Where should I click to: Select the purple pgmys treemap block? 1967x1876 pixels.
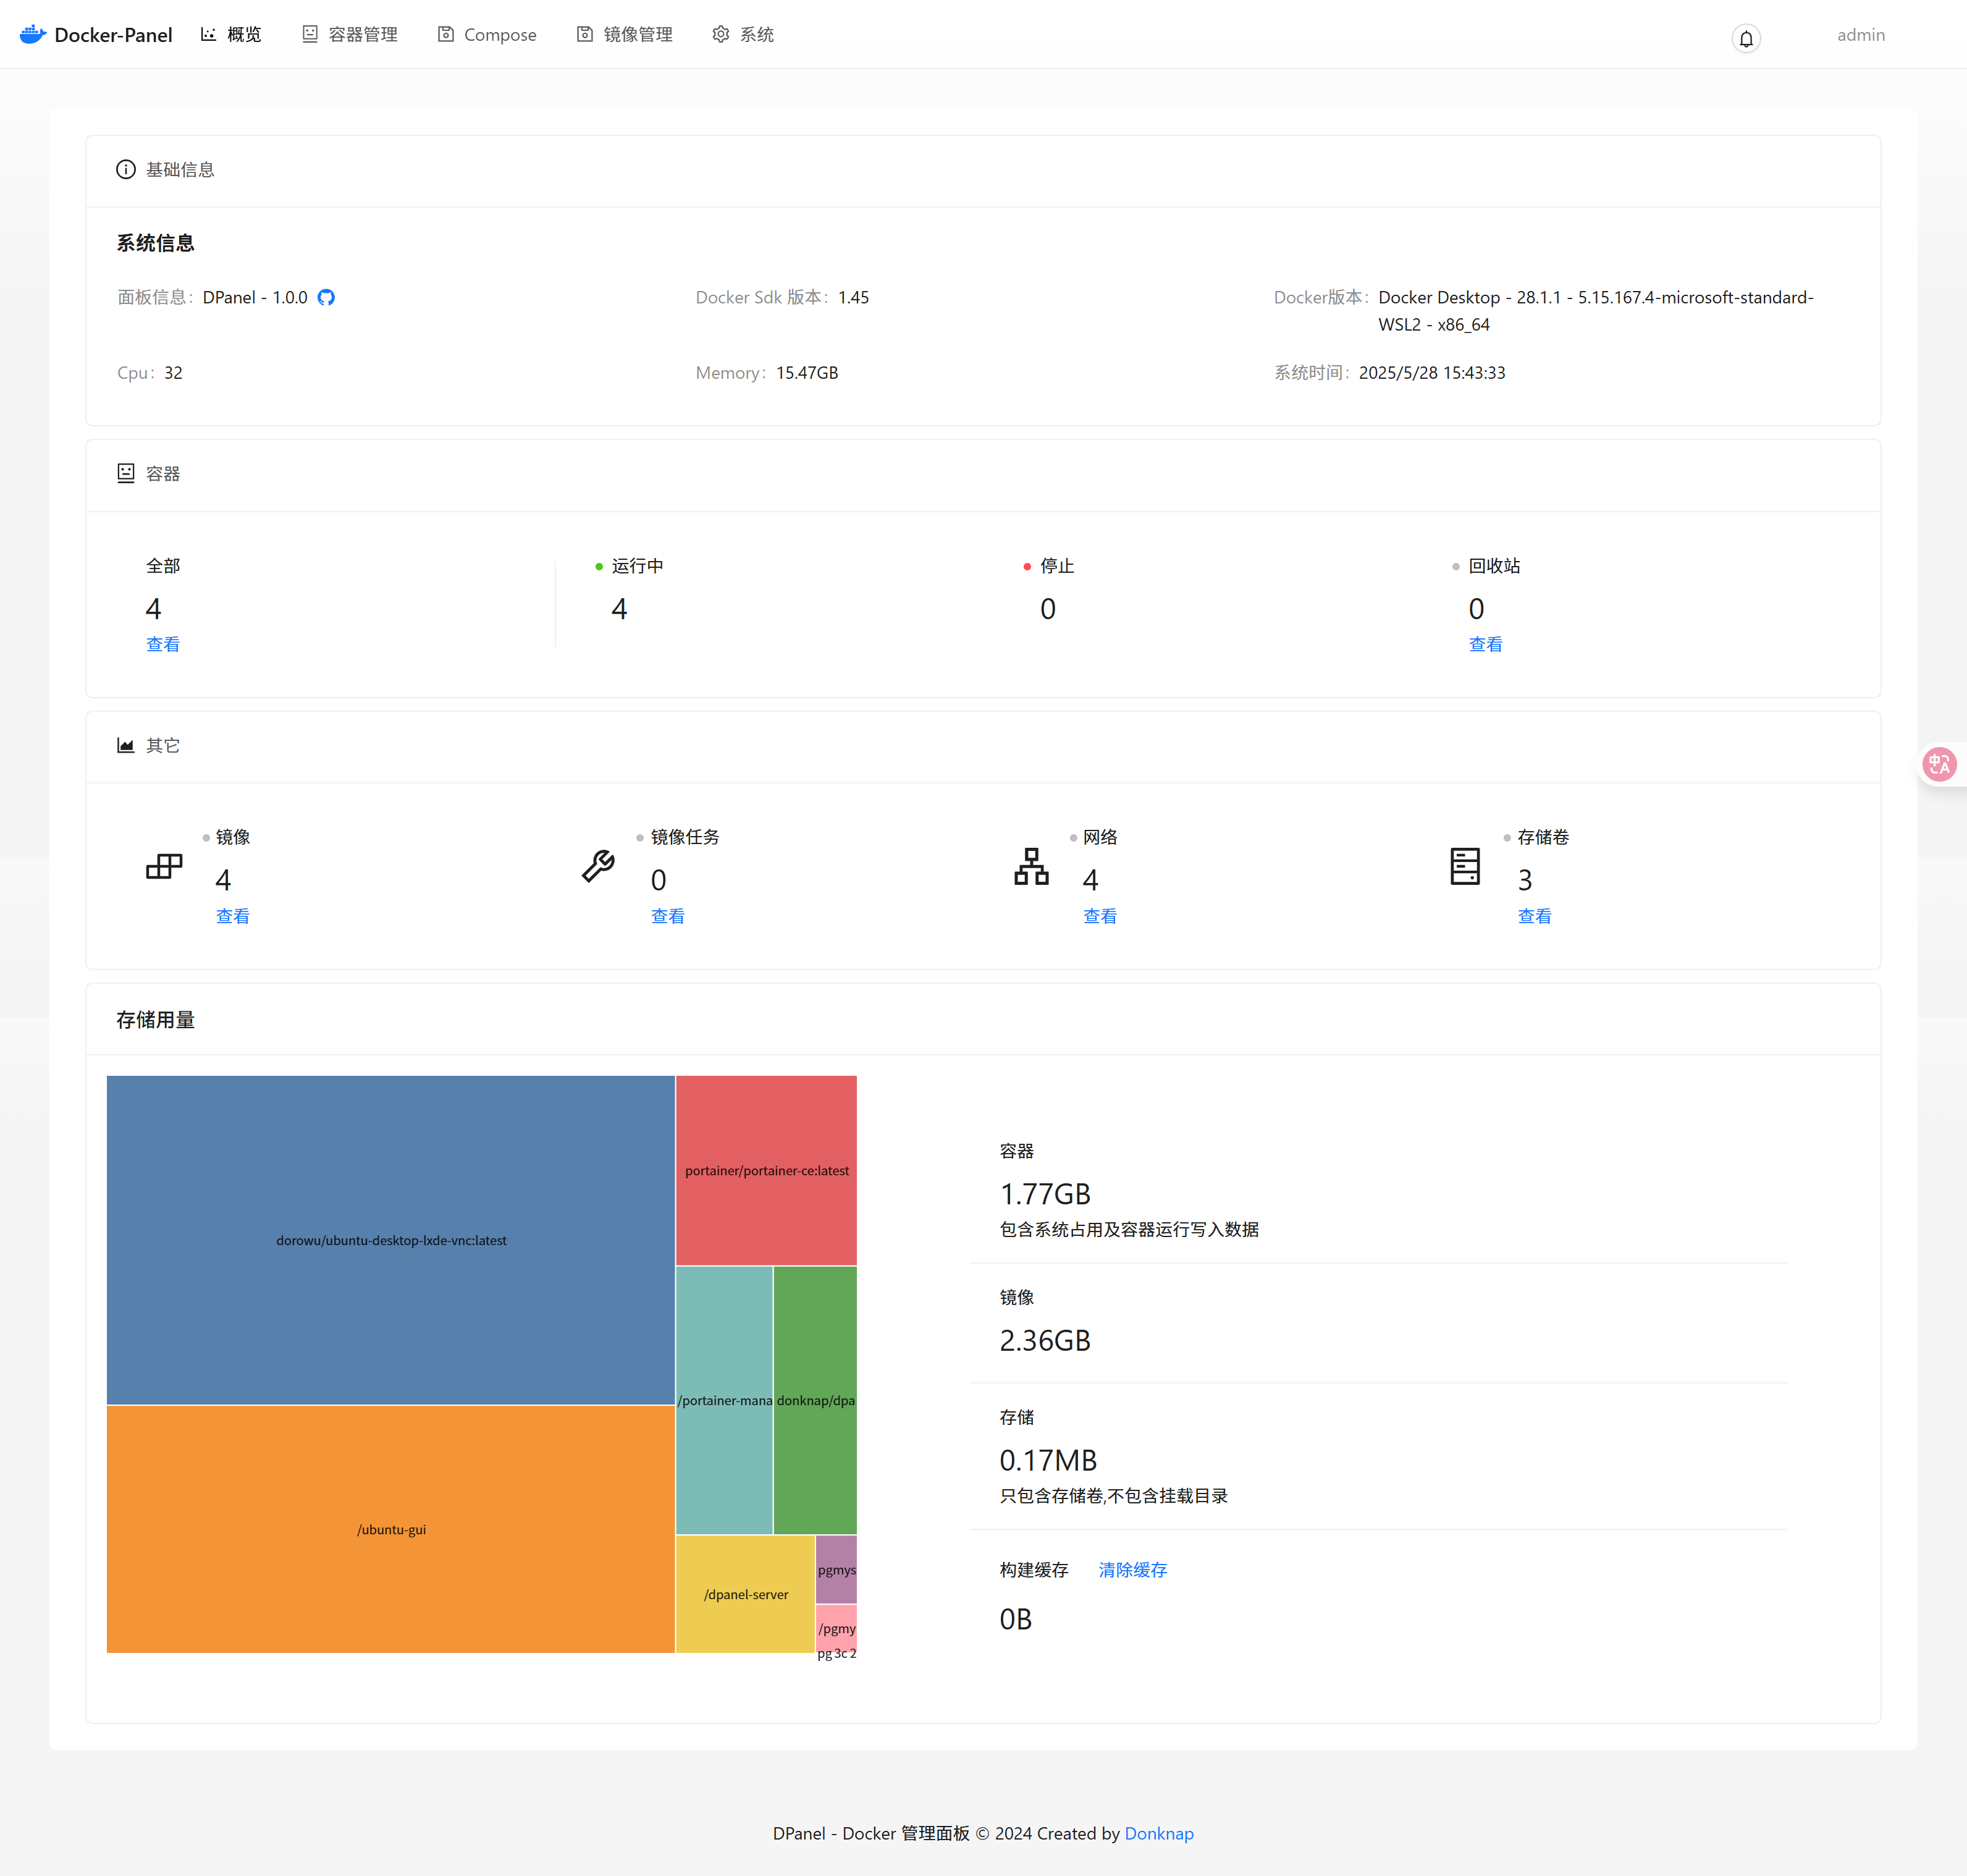click(837, 1570)
